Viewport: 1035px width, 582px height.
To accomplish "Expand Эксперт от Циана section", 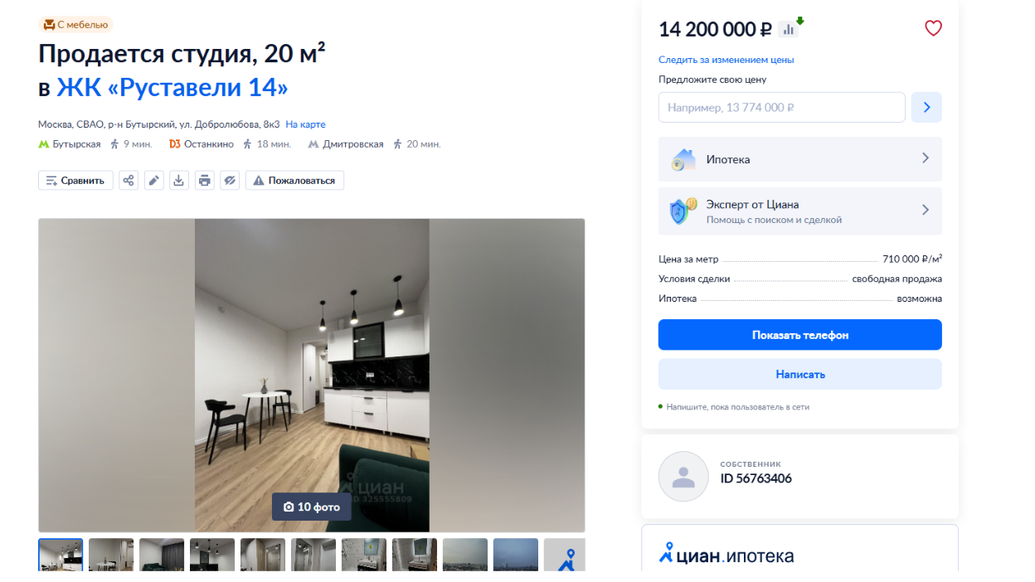I will point(800,211).
